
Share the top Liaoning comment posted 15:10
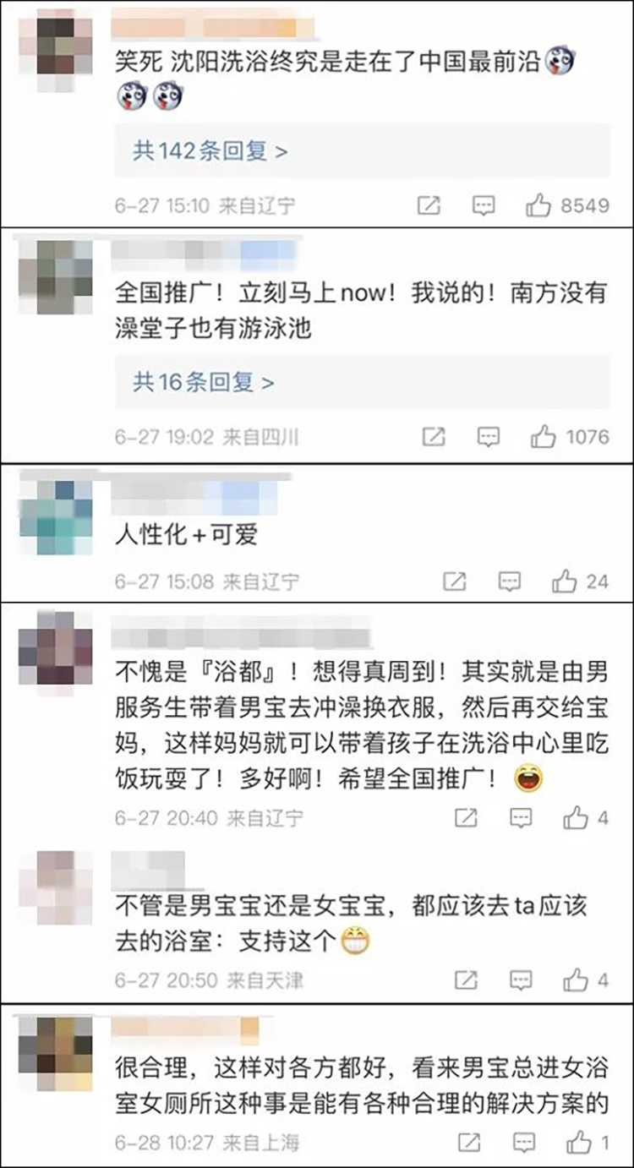tap(429, 205)
